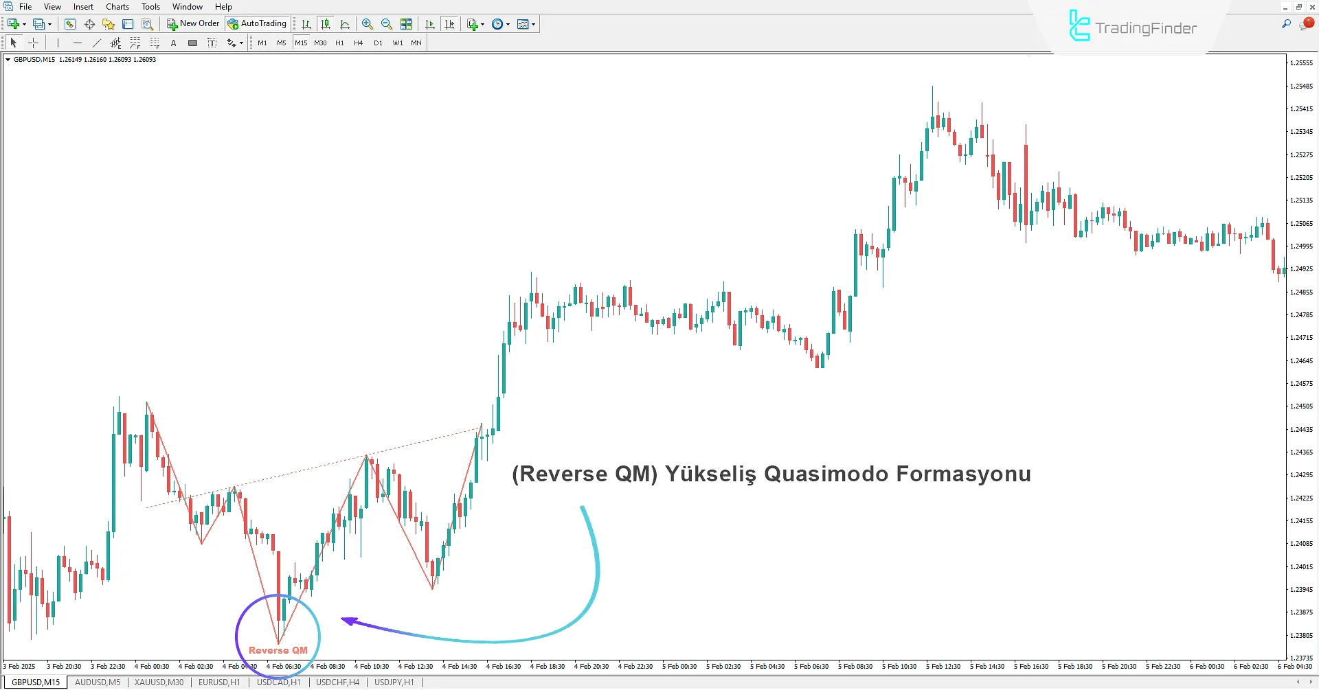Zoom in on the chart
This screenshot has width=1319, height=690.
click(x=367, y=23)
